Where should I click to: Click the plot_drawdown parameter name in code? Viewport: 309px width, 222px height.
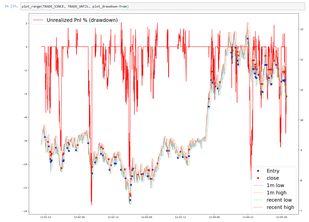coord(105,6)
